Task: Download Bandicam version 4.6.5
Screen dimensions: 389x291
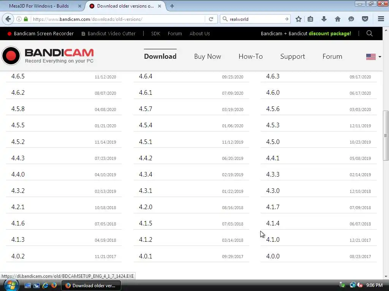Action: 18,76
